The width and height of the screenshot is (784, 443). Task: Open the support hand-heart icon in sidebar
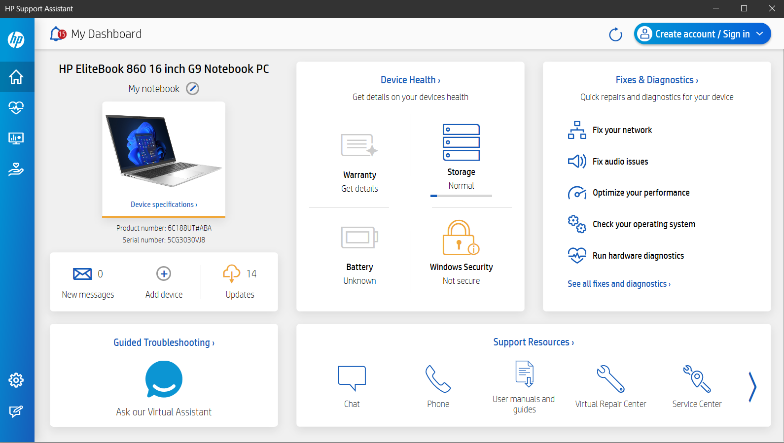(16, 169)
